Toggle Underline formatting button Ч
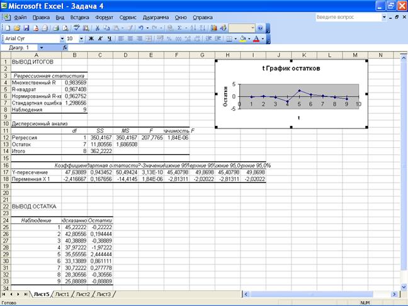This screenshot has width=408, height=306. [110, 38]
